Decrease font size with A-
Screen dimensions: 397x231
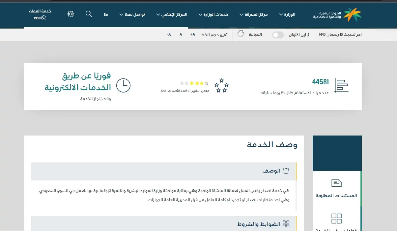click(169, 34)
